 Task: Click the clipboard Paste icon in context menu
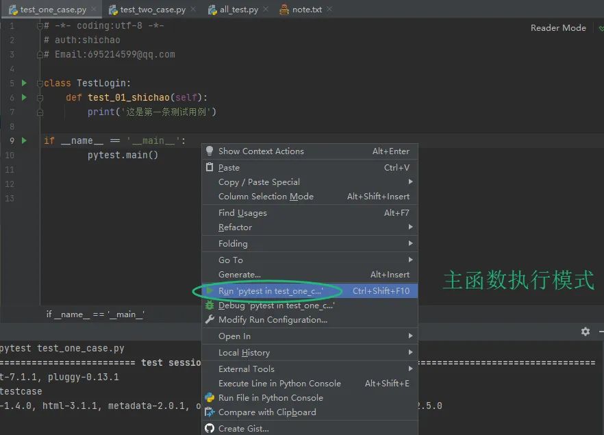[x=210, y=167]
